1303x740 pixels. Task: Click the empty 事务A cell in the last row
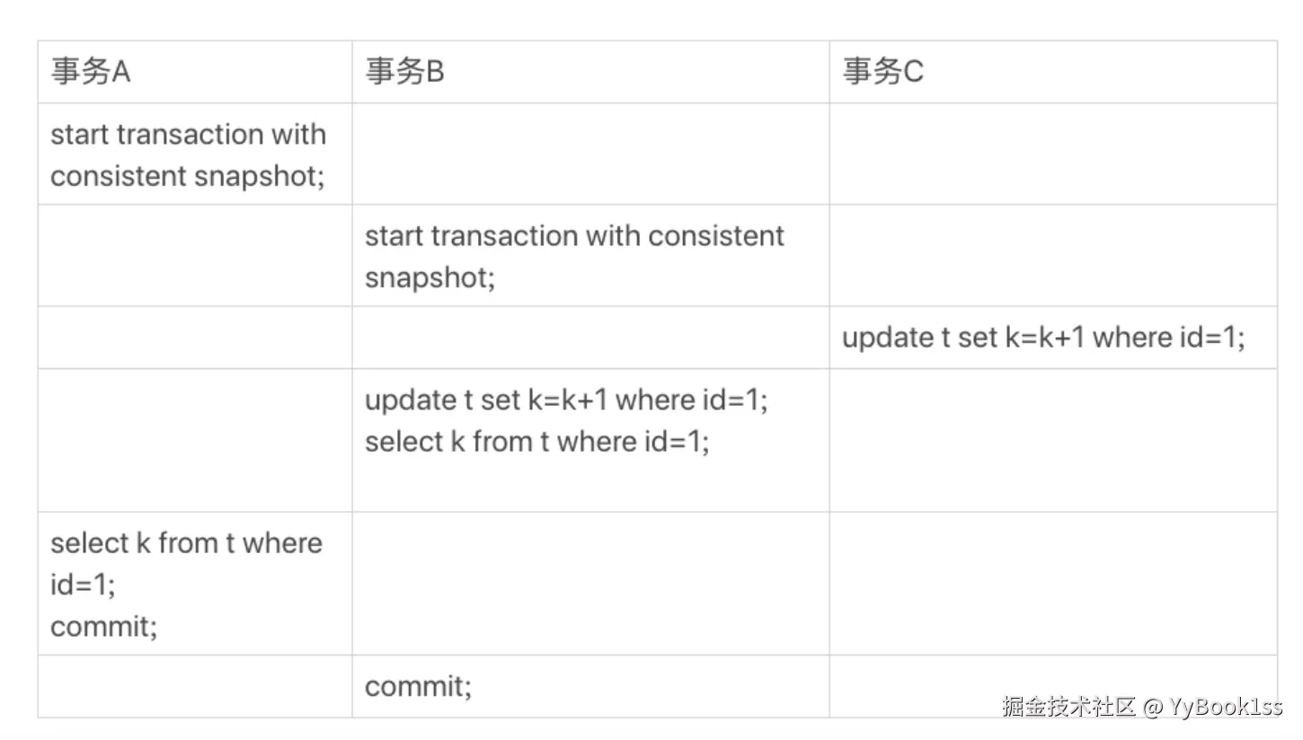click(x=195, y=687)
